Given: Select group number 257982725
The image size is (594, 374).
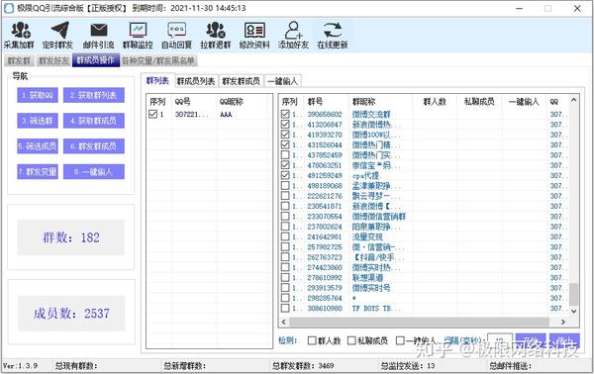Looking at the screenshot, I should 325,246.
